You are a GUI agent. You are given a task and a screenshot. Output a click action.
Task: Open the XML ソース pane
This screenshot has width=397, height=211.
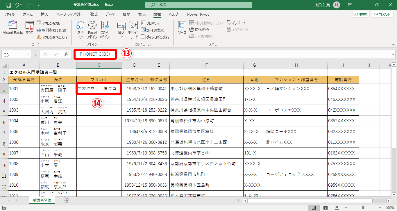click(182, 28)
